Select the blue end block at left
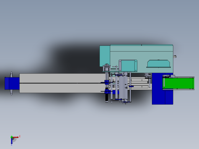Image resolution: width=199 pixels, height=149 pixels. pyautogui.click(x=12, y=83)
